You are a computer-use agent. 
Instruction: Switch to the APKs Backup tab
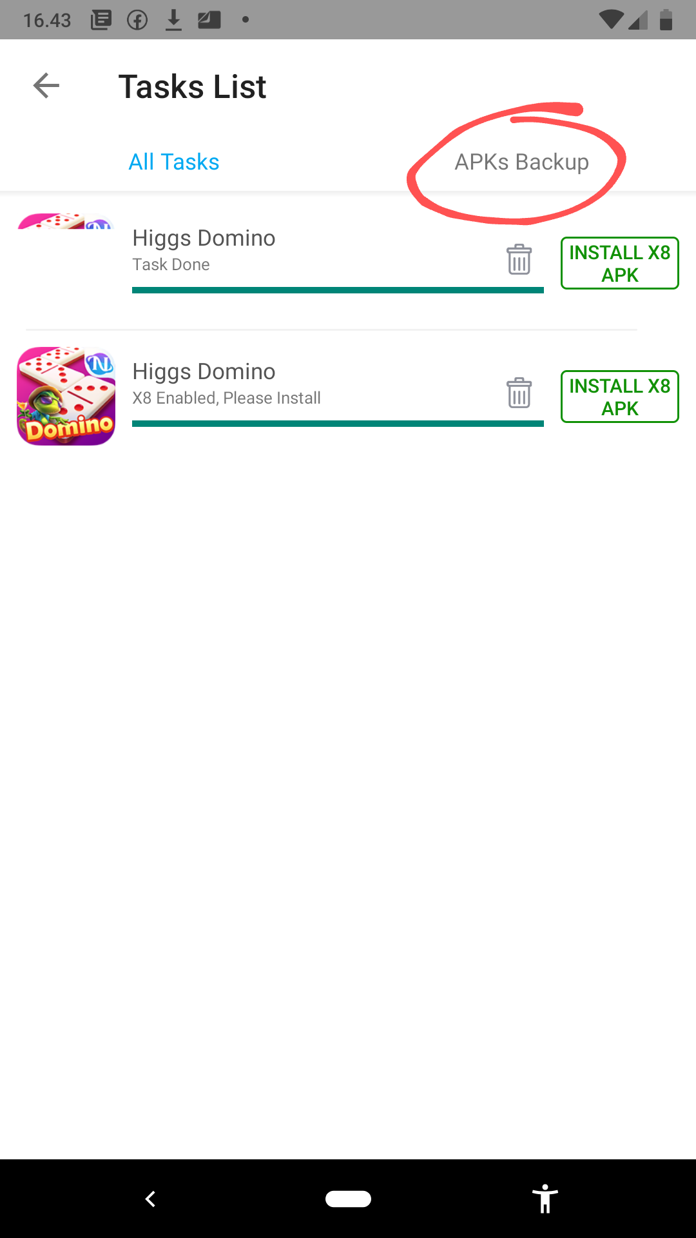click(x=522, y=162)
